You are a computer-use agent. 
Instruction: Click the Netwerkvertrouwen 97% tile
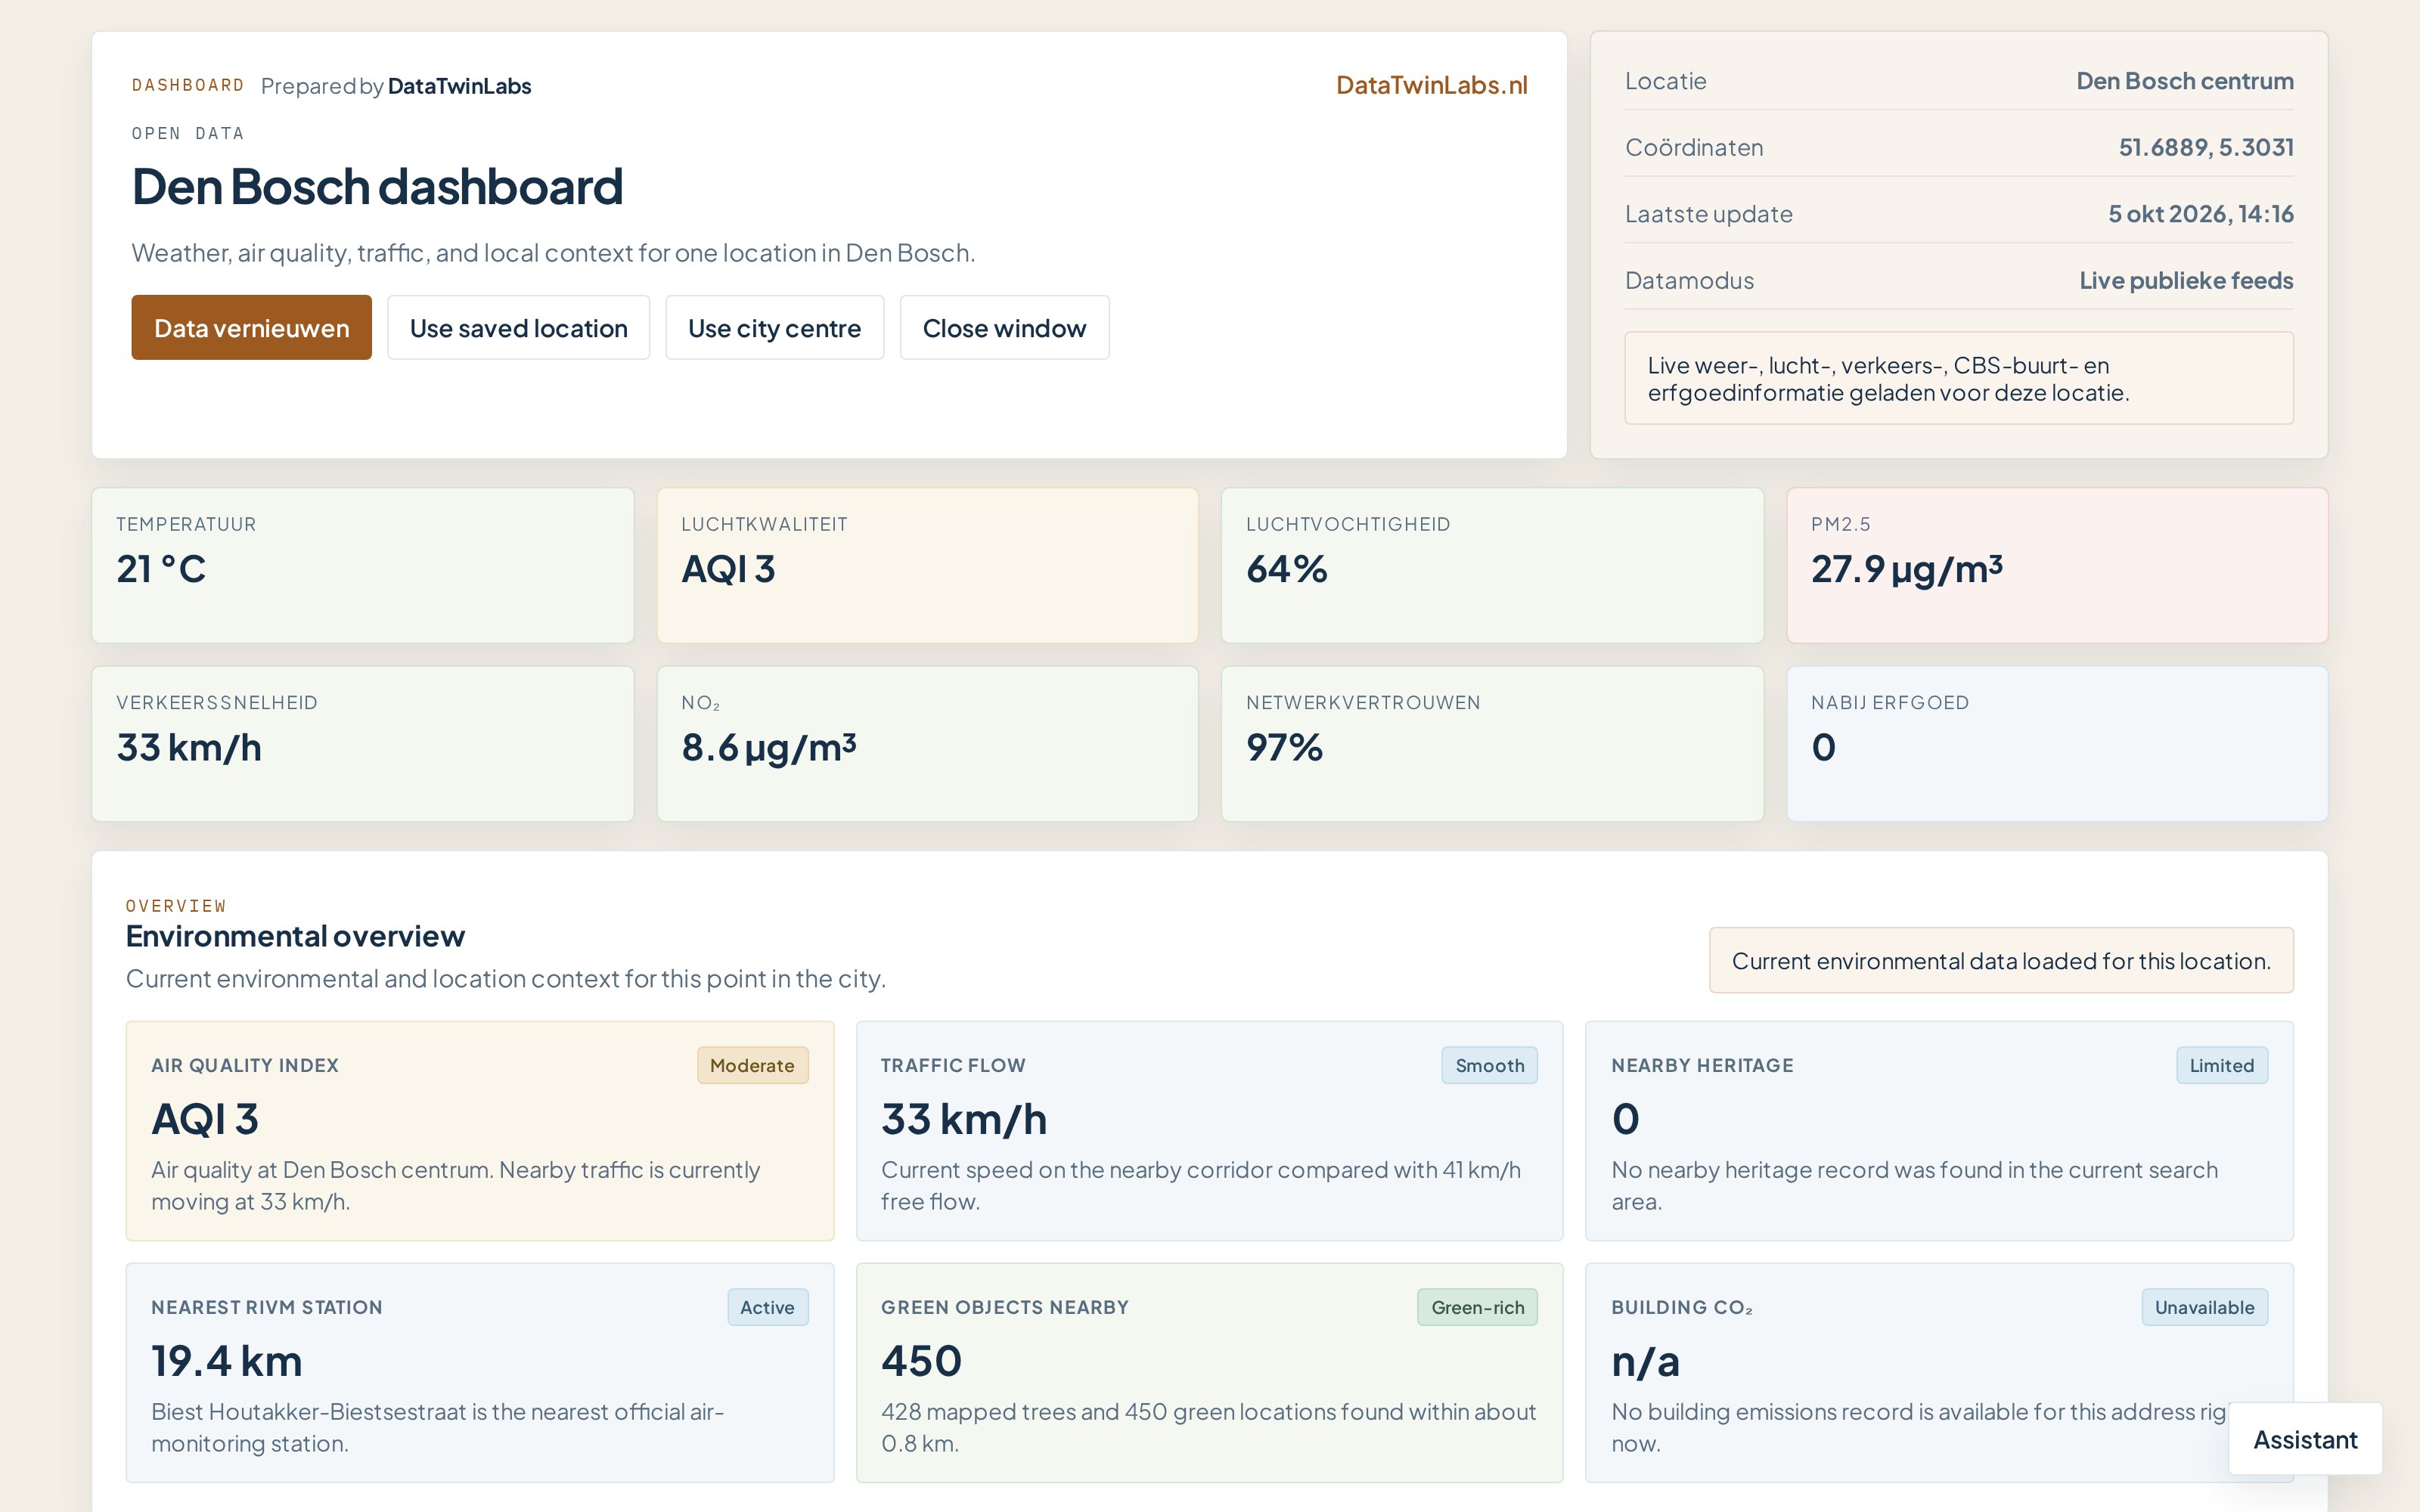[x=1492, y=744]
